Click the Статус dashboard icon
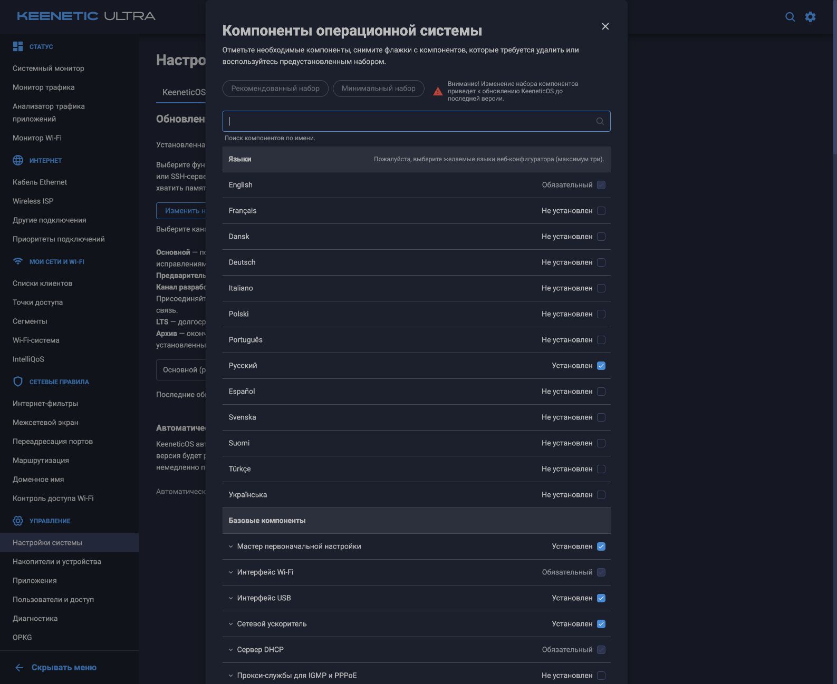This screenshot has width=837, height=684. coord(18,46)
